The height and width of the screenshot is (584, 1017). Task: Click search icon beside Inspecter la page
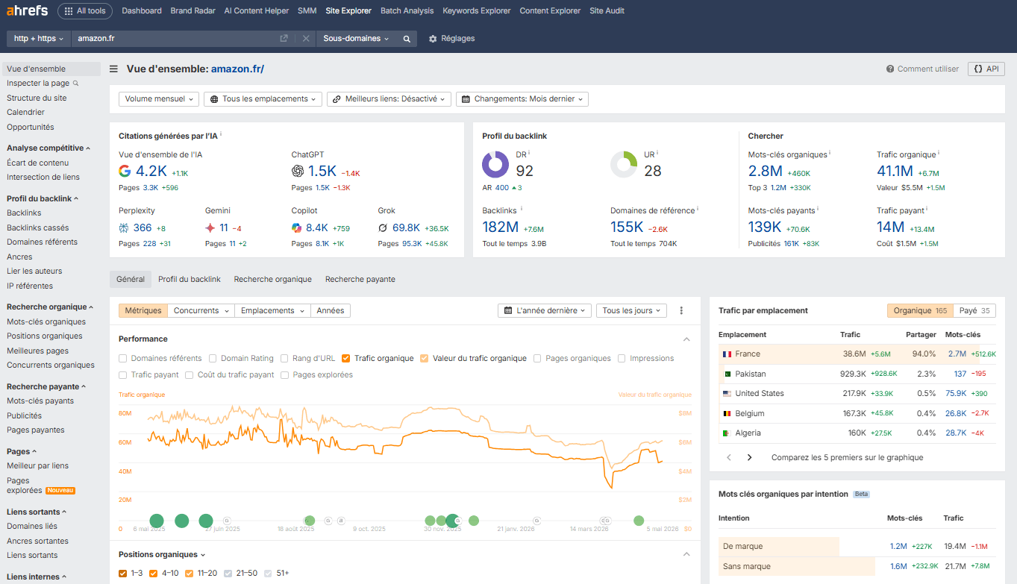click(x=75, y=84)
